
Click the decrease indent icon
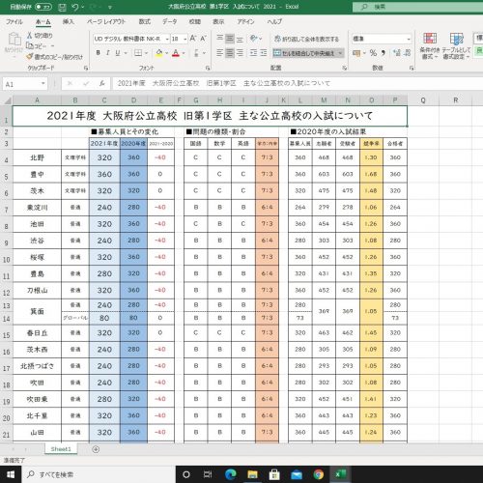(253, 53)
